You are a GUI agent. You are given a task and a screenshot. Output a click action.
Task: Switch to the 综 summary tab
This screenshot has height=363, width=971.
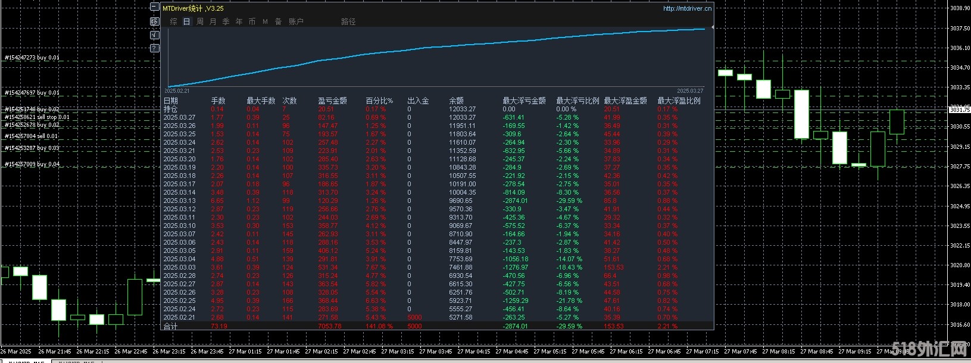point(174,21)
